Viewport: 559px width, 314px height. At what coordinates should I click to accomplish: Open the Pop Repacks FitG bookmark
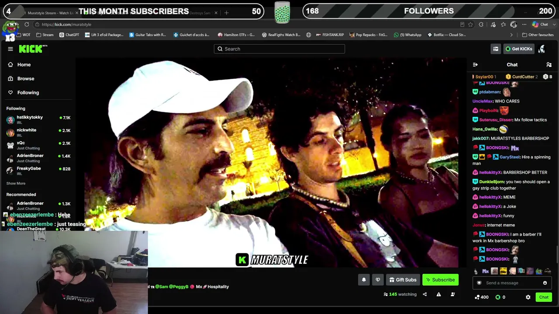coord(368,35)
